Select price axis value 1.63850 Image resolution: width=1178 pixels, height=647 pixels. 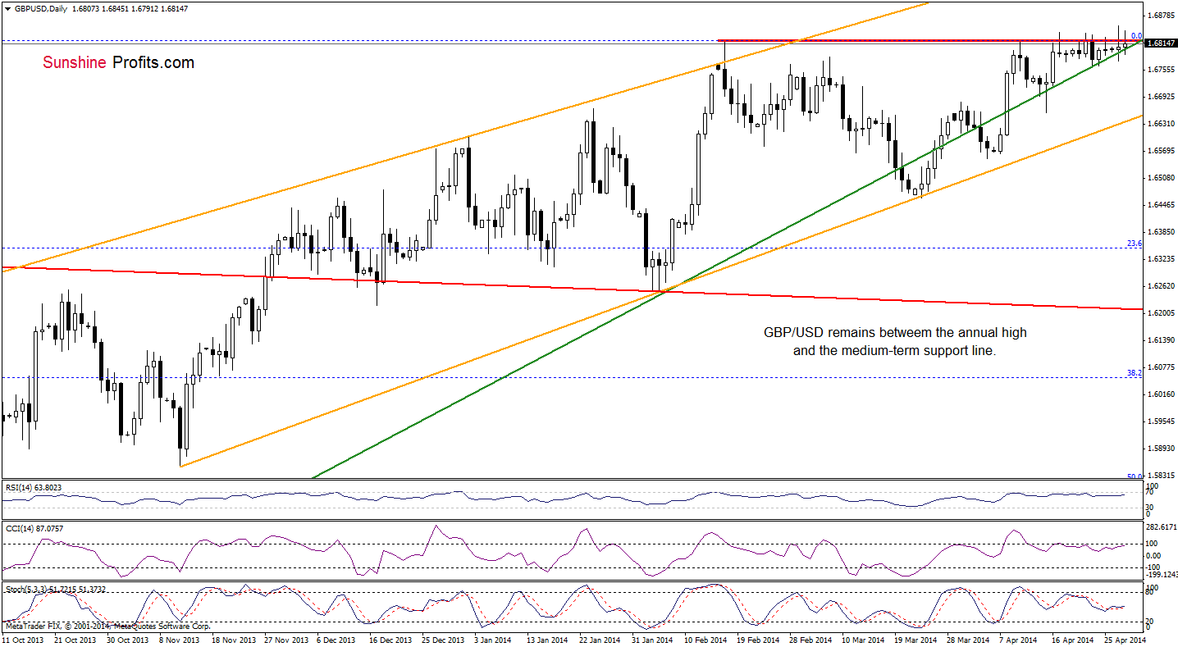tap(1162, 232)
